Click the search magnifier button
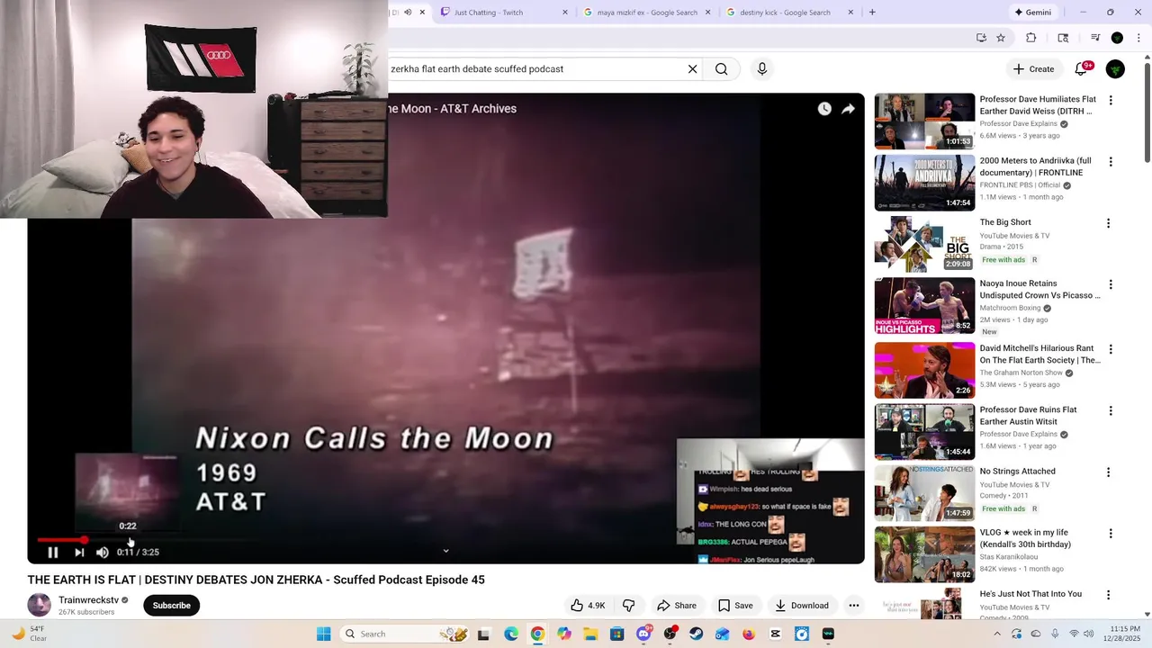This screenshot has width=1152, height=648. (722, 69)
